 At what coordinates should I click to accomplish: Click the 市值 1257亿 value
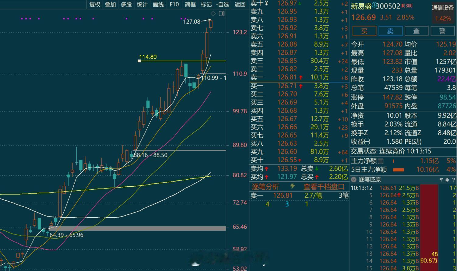tap(446, 62)
